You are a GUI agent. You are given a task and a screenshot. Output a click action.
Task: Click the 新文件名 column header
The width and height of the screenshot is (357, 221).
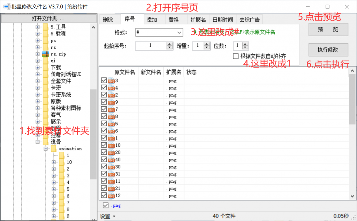(151, 72)
